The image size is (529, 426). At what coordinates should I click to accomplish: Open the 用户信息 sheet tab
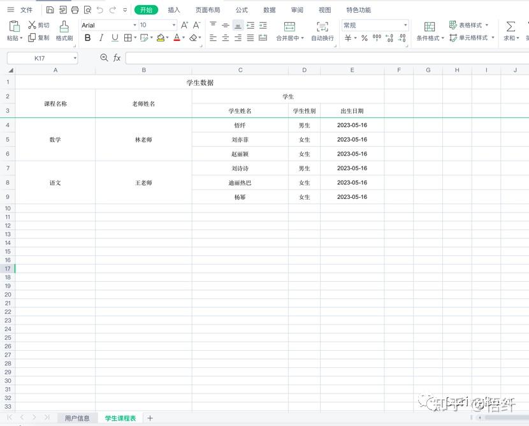tap(76, 418)
